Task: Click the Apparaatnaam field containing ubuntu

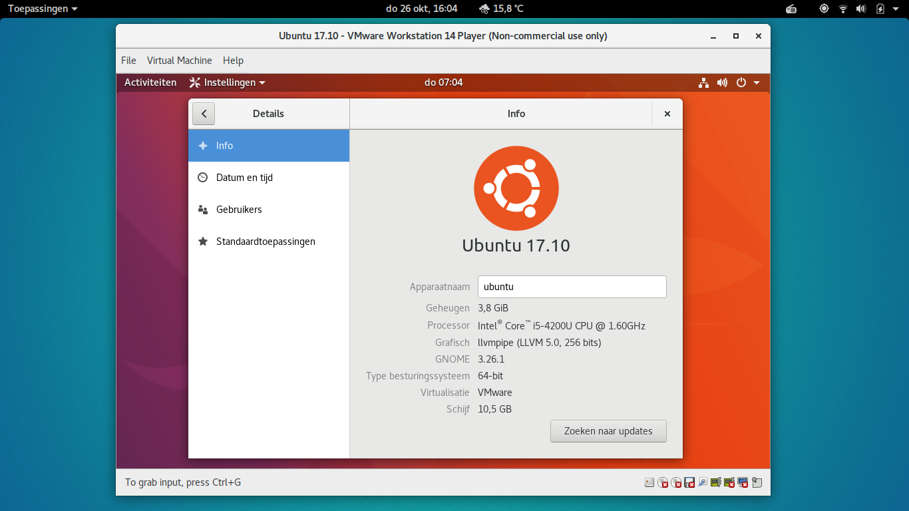Action: pos(572,287)
